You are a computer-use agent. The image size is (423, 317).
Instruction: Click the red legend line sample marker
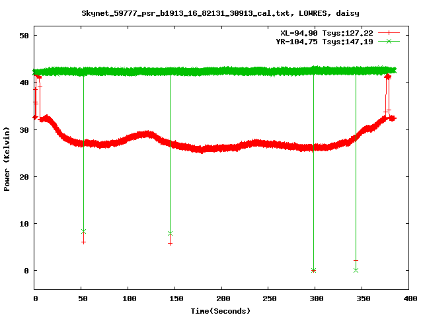coord(389,33)
